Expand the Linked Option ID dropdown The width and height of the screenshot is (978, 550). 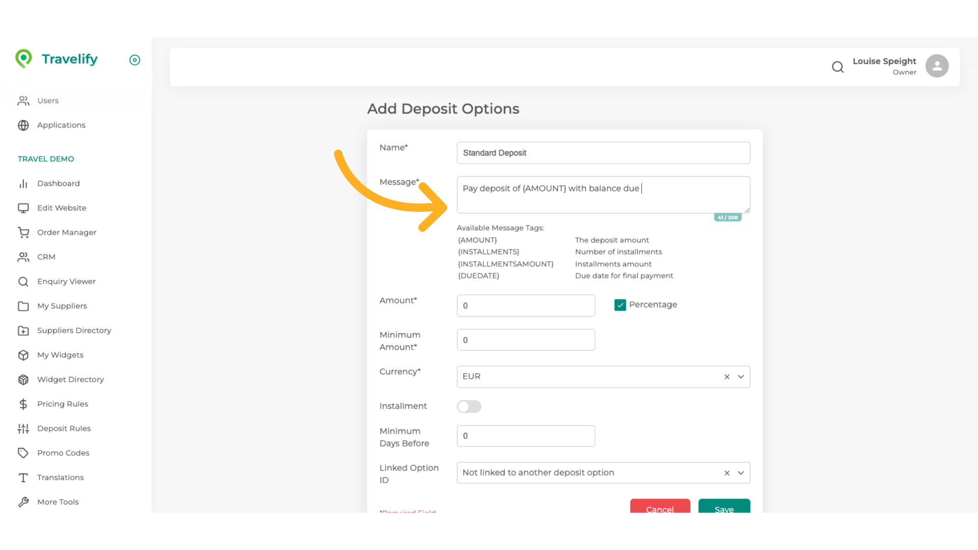(741, 473)
